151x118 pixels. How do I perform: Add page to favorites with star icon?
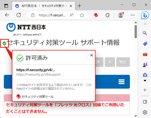82,15
